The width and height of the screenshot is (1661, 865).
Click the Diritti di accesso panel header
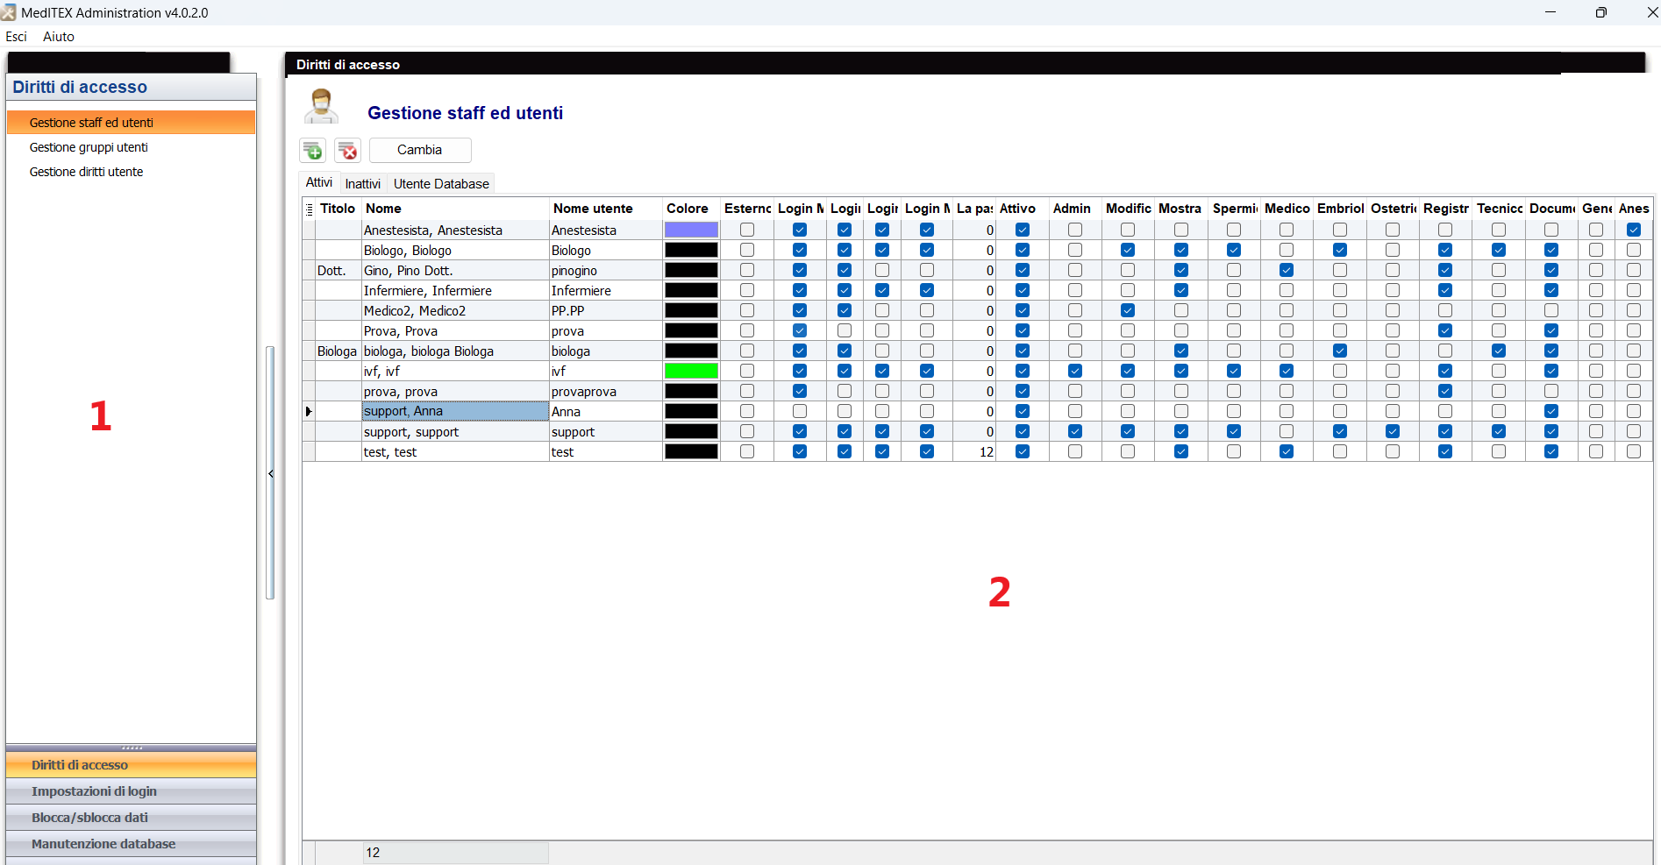pyautogui.click(x=131, y=87)
